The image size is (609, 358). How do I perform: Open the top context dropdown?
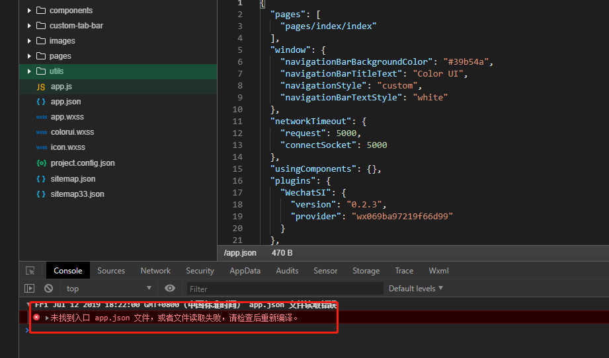point(108,288)
